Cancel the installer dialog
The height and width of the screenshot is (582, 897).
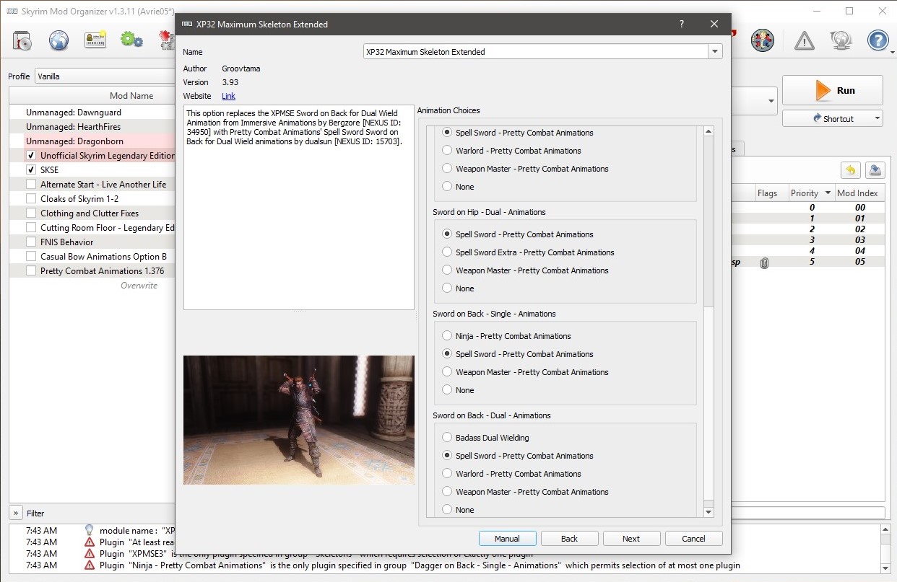694,539
